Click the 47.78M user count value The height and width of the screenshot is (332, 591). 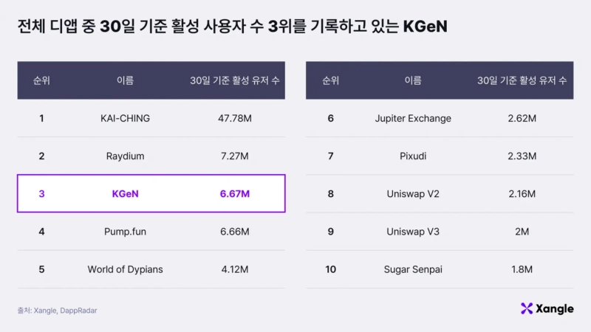tap(234, 118)
